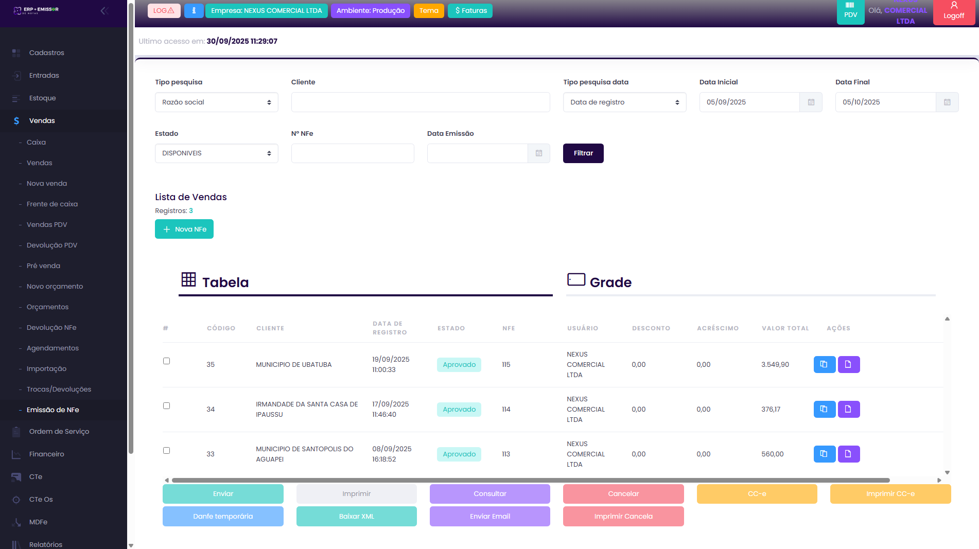This screenshot has height=549, width=979.
Task: Check the row for sale code 34
Action: point(166,405)
